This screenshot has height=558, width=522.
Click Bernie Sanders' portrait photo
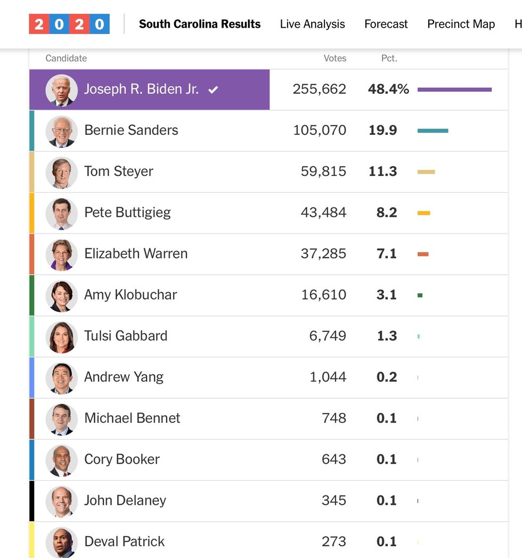pyautogui.click(x=61, y=131)
